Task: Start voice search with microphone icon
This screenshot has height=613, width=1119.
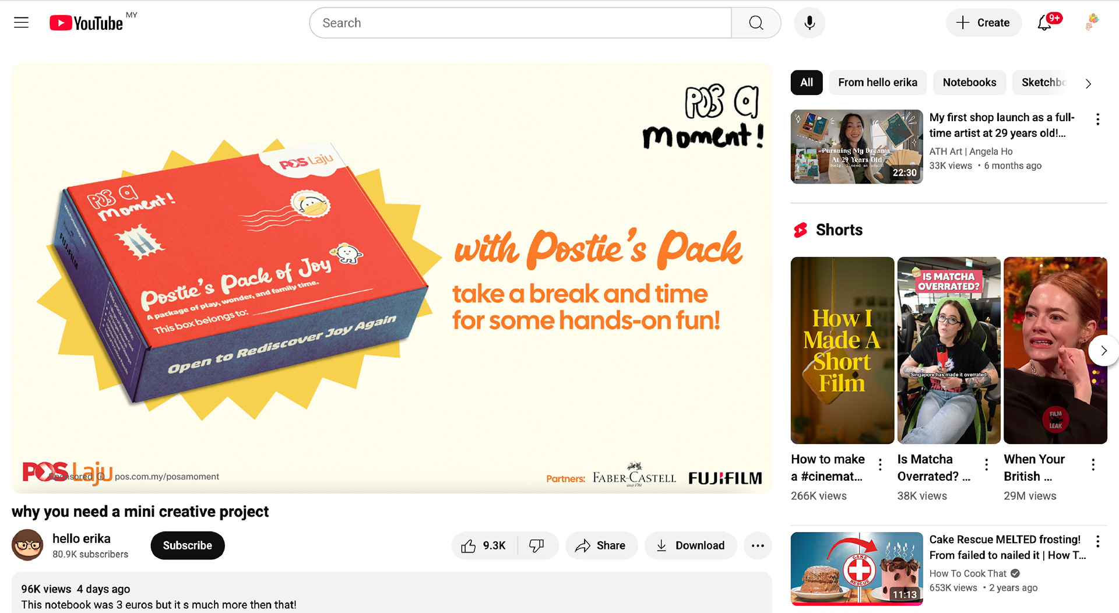Action: [810, 23]
